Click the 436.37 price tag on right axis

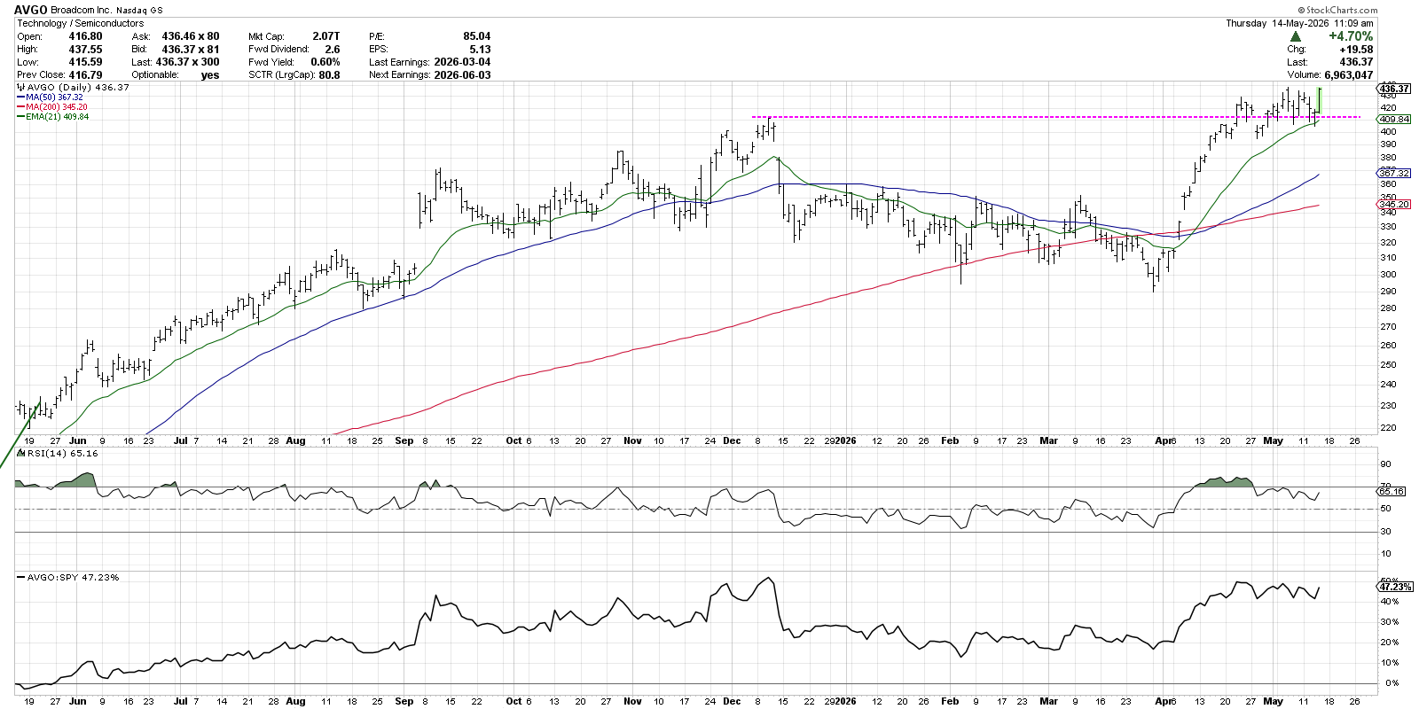[x=1395, y=89]
